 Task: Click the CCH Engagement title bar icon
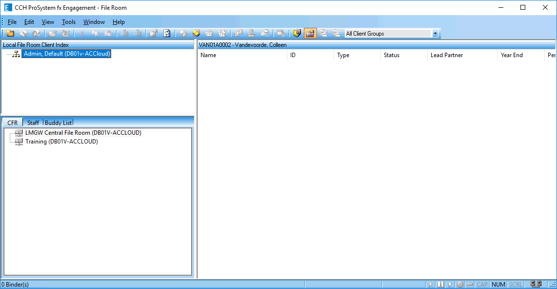[x=8, y=7]
